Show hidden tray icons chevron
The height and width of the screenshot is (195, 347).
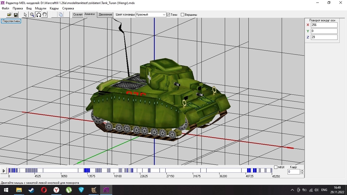coord(292,190)
